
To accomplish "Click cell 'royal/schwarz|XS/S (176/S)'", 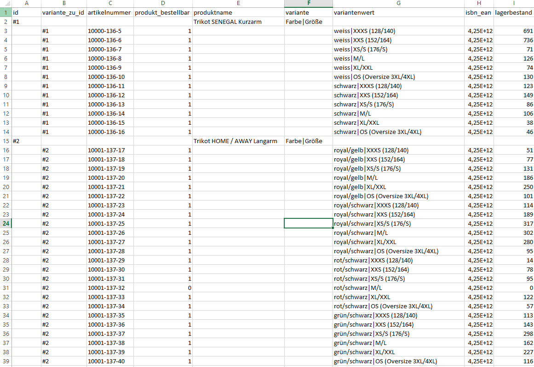I will click(x=398, y=223).
